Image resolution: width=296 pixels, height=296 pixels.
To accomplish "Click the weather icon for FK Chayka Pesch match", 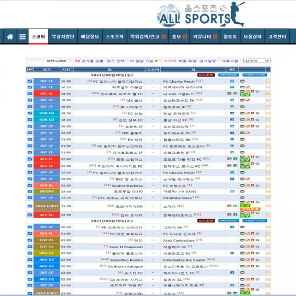I will pyautogui.click(x=232, y=81).
